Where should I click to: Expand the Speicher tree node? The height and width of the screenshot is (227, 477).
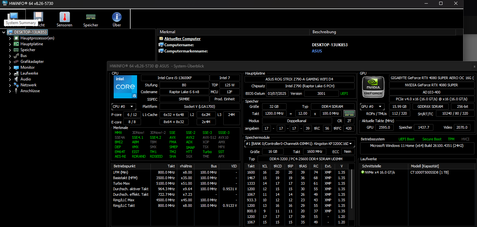[x=10, y=50]
